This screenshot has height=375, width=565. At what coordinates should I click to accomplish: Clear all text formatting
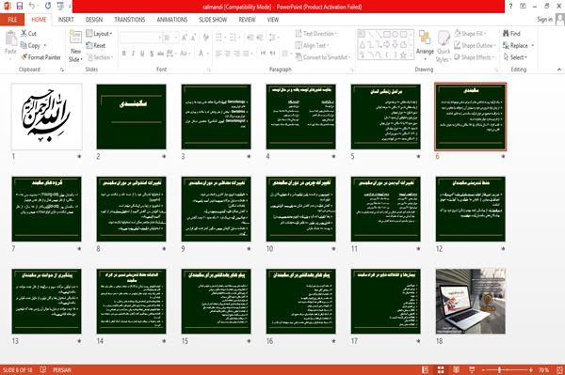pyautogui.click(x=205, y=38)
